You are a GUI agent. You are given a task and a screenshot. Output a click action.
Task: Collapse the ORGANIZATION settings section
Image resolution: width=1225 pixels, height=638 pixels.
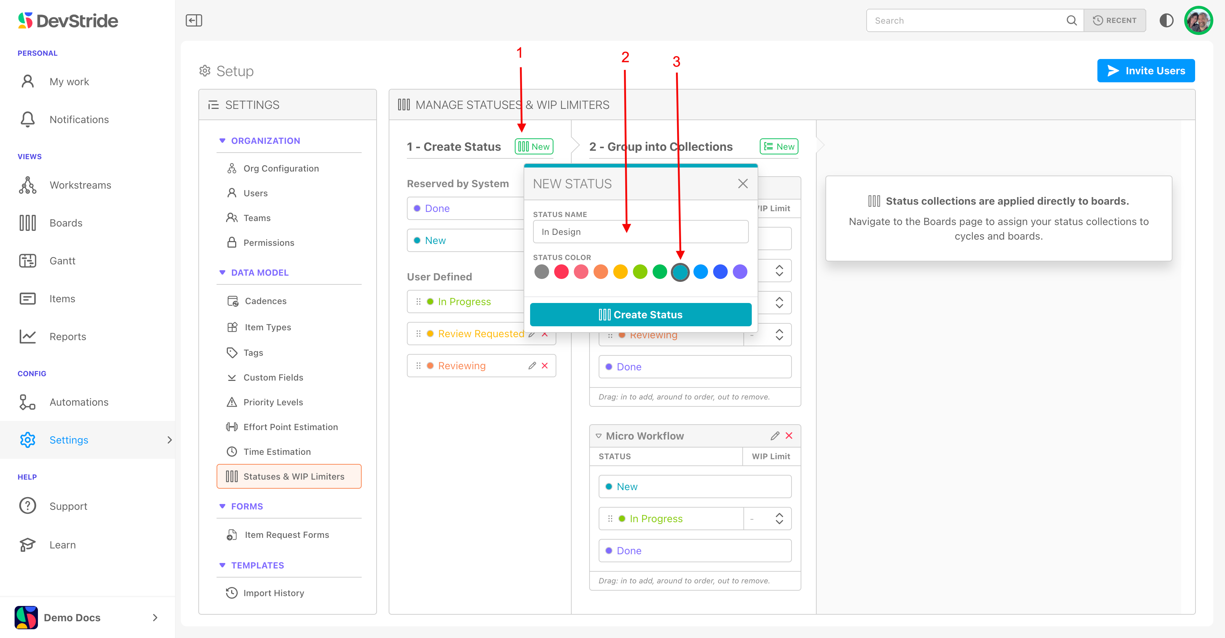coord(222,141)
